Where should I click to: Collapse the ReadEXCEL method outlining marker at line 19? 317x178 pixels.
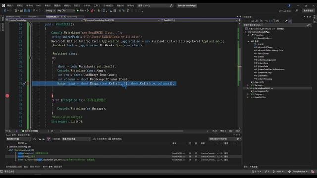coord(30,24)
